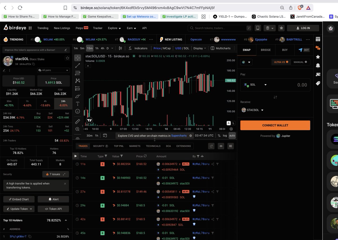The width and height of the screenshot is (338, 240).
Task: Pause or play the live trades feed
Action: [x=75, y=156]
